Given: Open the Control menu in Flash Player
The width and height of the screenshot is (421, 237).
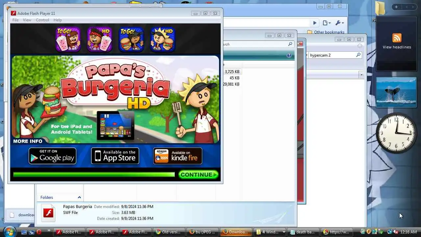Looking at the screenshot, I should pyautogui.click(x=42, y=20).
